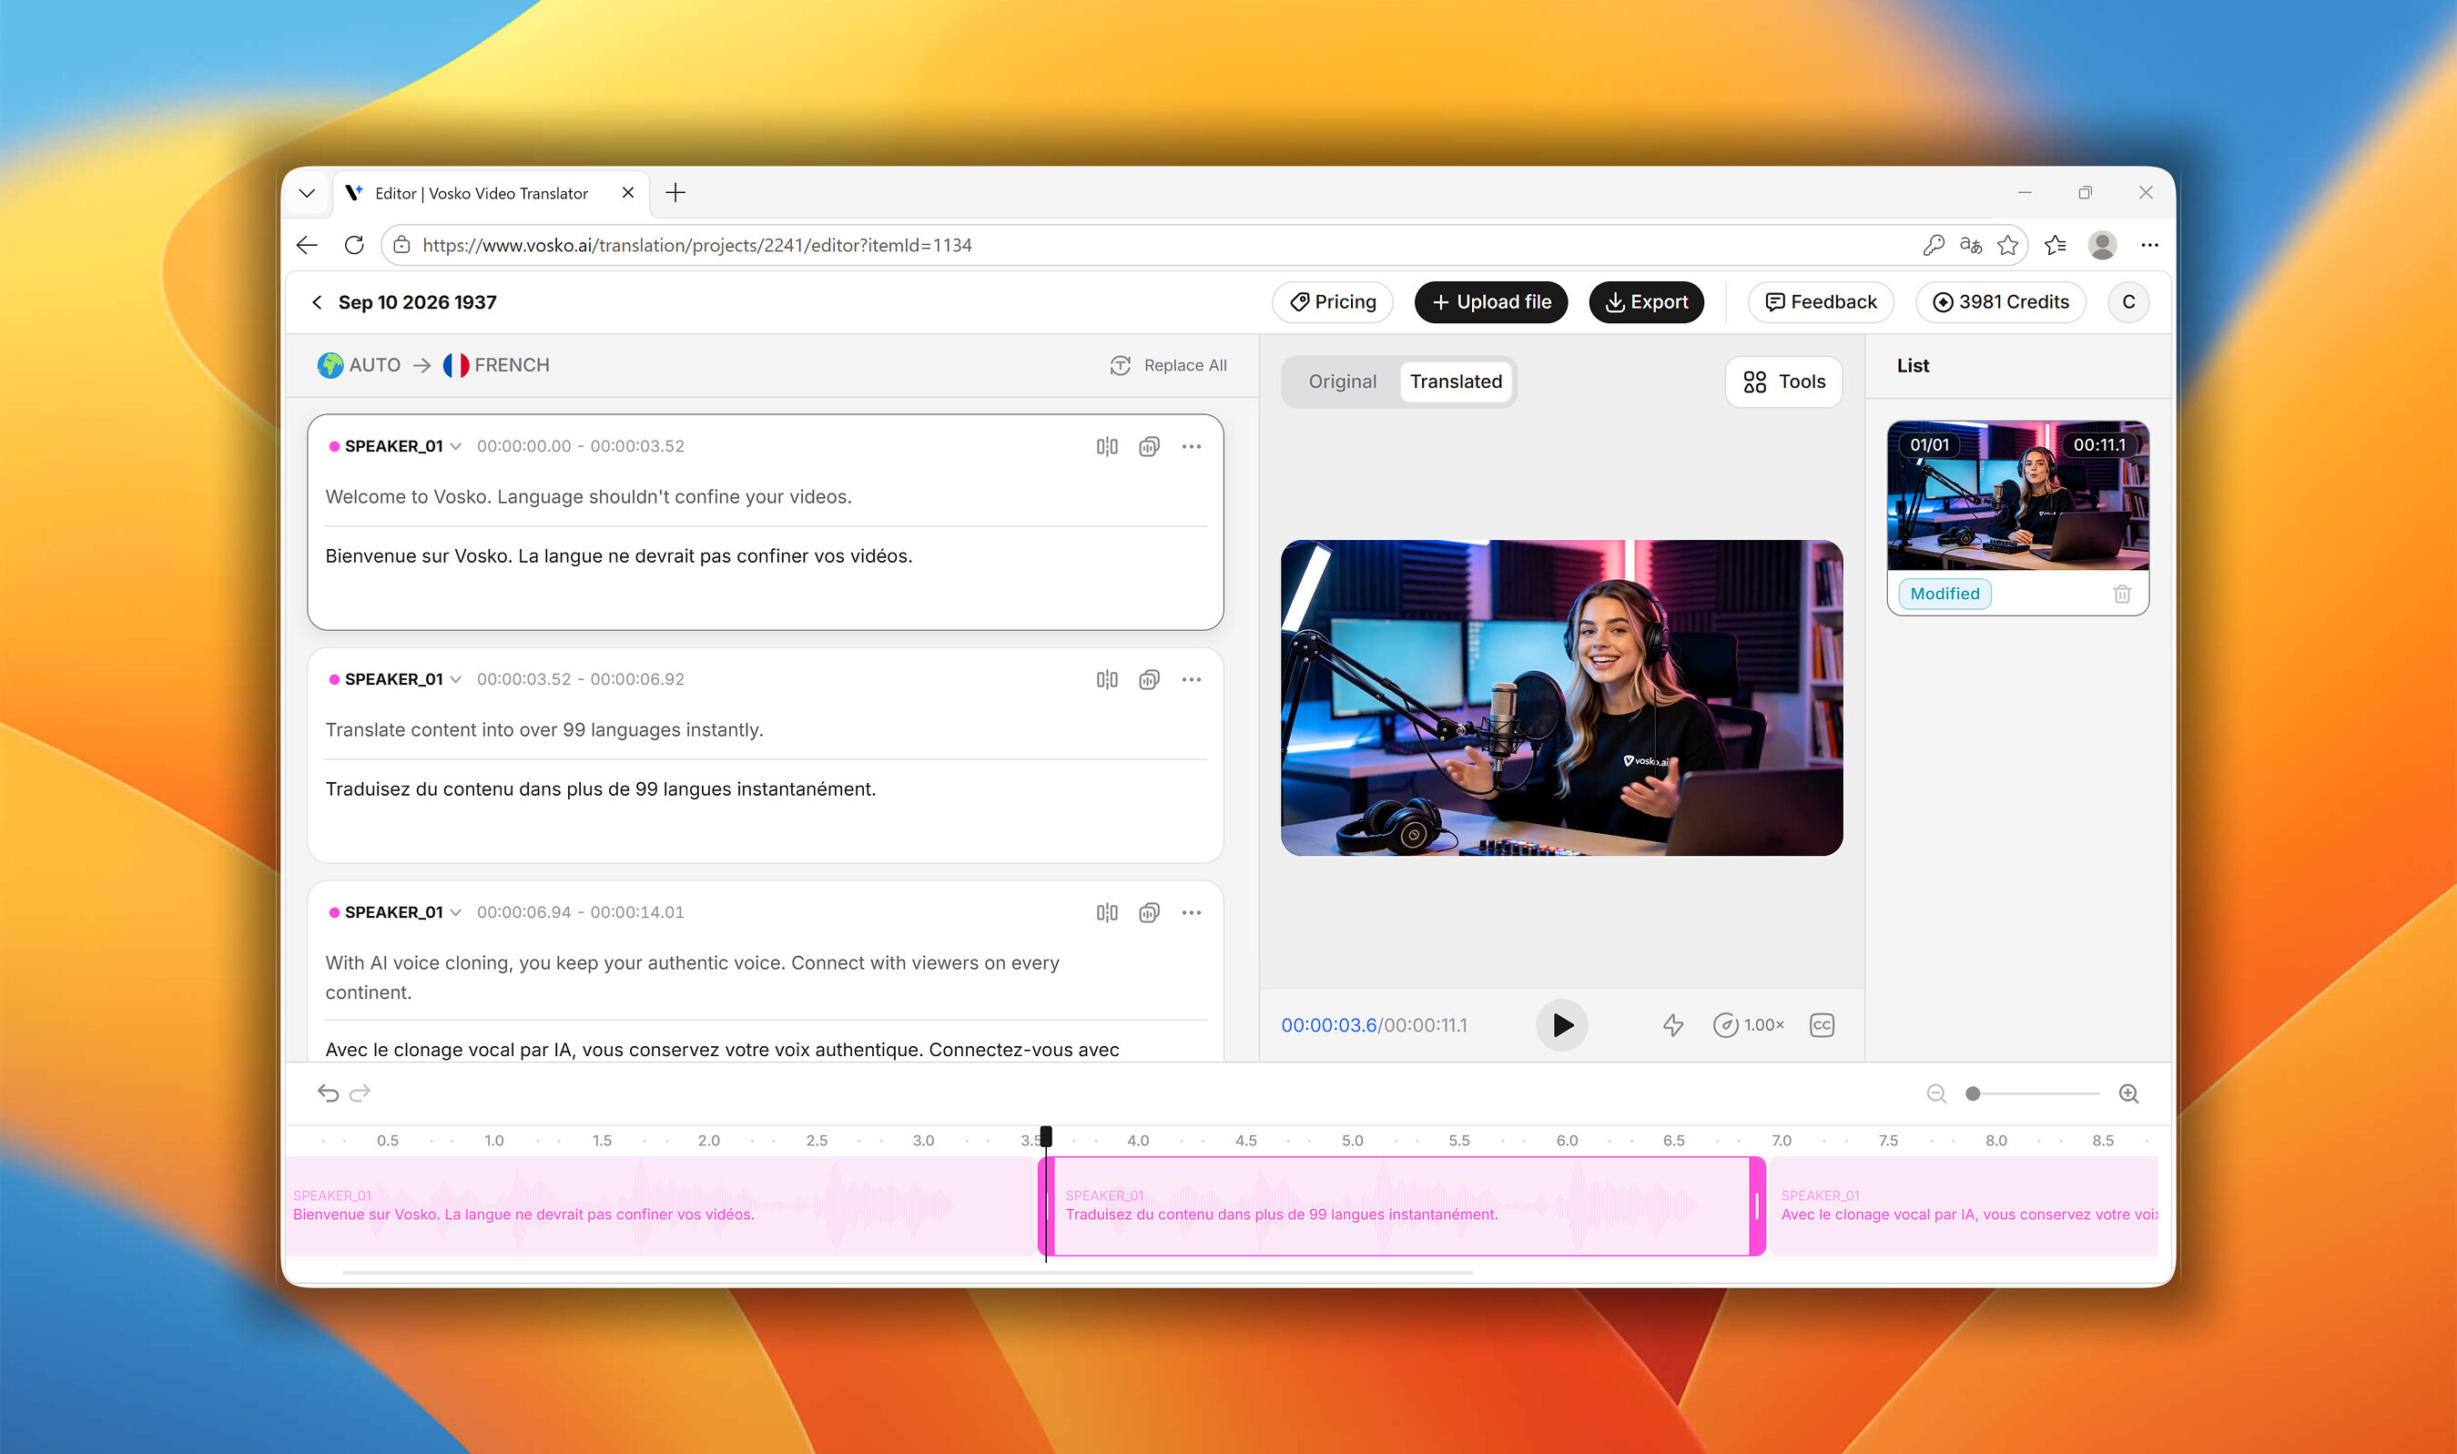The height and width of the screenshot is (1454, 2457).
Task: Open browser password key icon
Action: point(1933,245)
